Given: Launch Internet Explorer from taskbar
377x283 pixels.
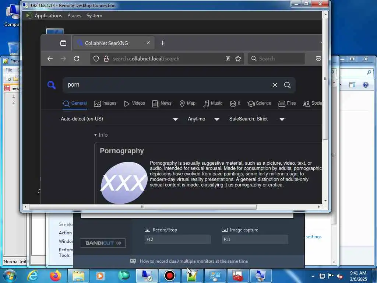Looking at the screenshot, I should point(33,276).
